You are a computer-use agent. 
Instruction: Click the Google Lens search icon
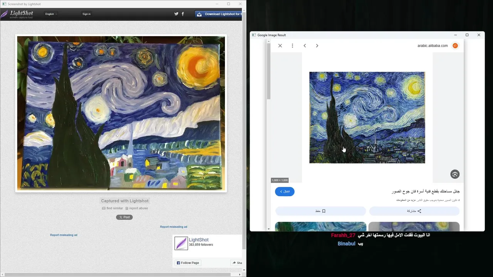pyautogui.click(x=455, y=174)
